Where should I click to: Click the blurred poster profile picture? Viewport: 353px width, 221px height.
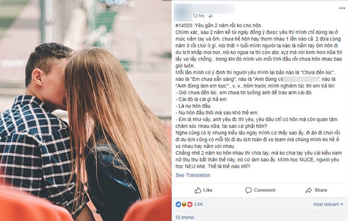tap(183, 12)
